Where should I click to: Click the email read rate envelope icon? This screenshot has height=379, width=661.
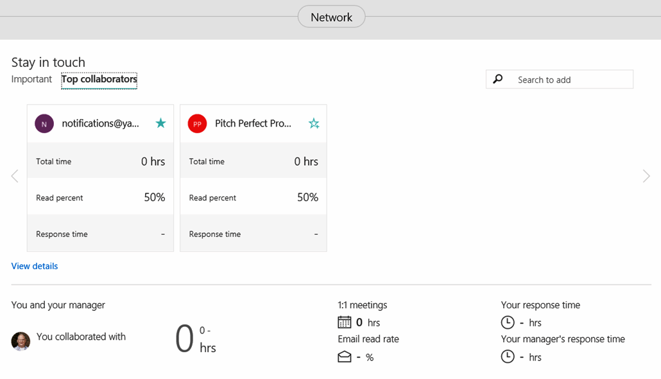pyautogui.click(x=345, y=357)
